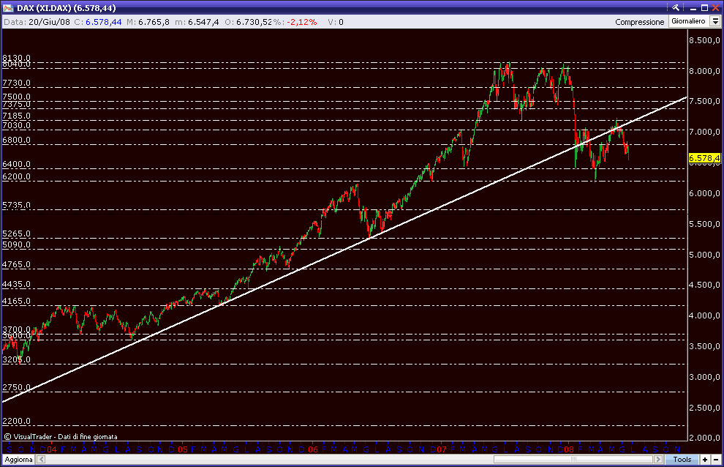Zoom in with the plus button
Viewport: 724px width, 467px height.
(704, 459)
